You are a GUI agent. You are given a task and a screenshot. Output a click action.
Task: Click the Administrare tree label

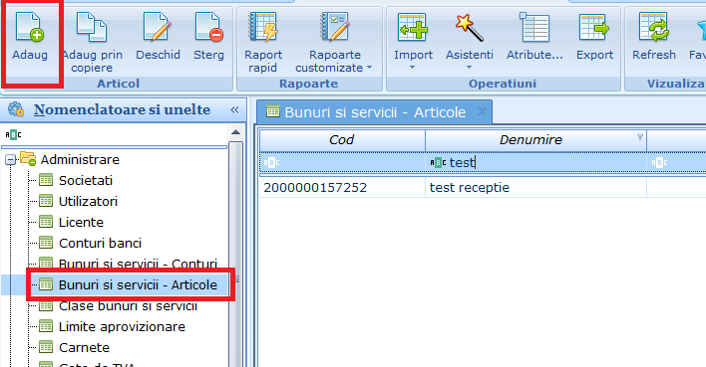80,159
